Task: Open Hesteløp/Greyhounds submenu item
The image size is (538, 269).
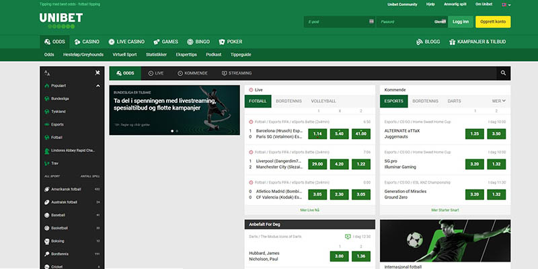Action: tap(83, 54)
